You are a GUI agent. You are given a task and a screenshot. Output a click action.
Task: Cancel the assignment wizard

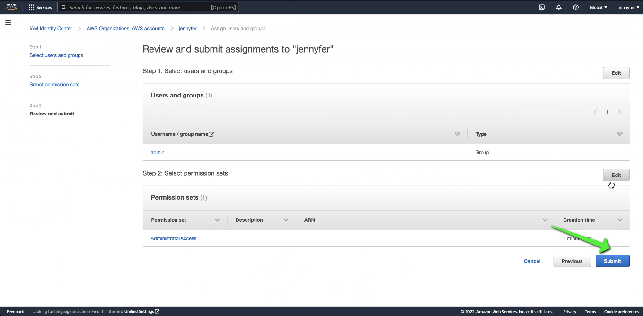pos(532,261)
